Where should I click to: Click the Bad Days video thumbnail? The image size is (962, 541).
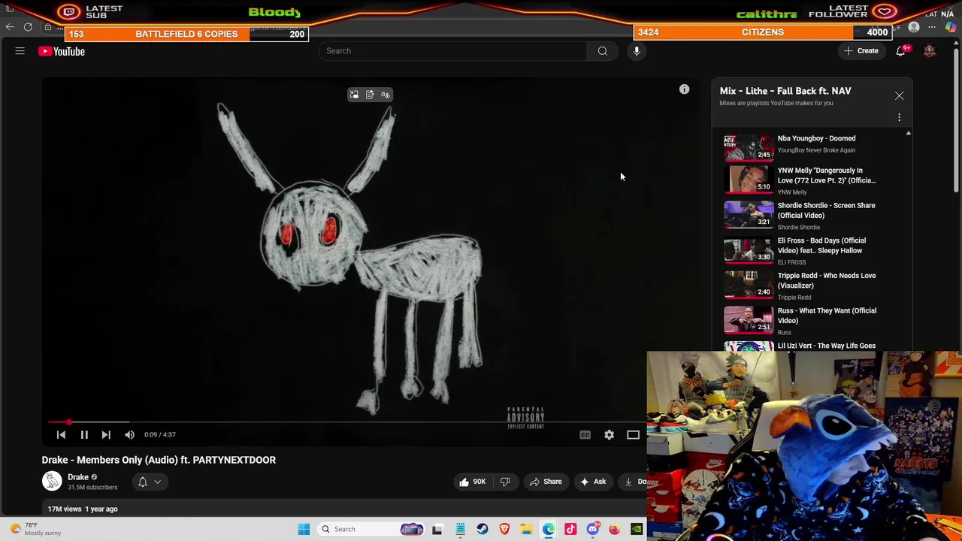749,250
